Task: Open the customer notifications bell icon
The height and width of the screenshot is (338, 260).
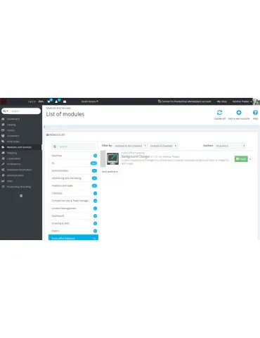Action: coord(56,101)
